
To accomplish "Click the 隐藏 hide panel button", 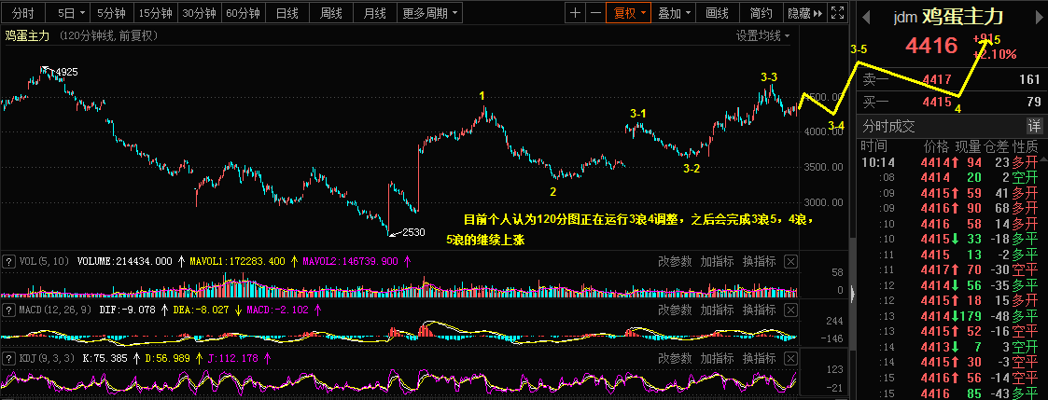I will tap(804, 13).
